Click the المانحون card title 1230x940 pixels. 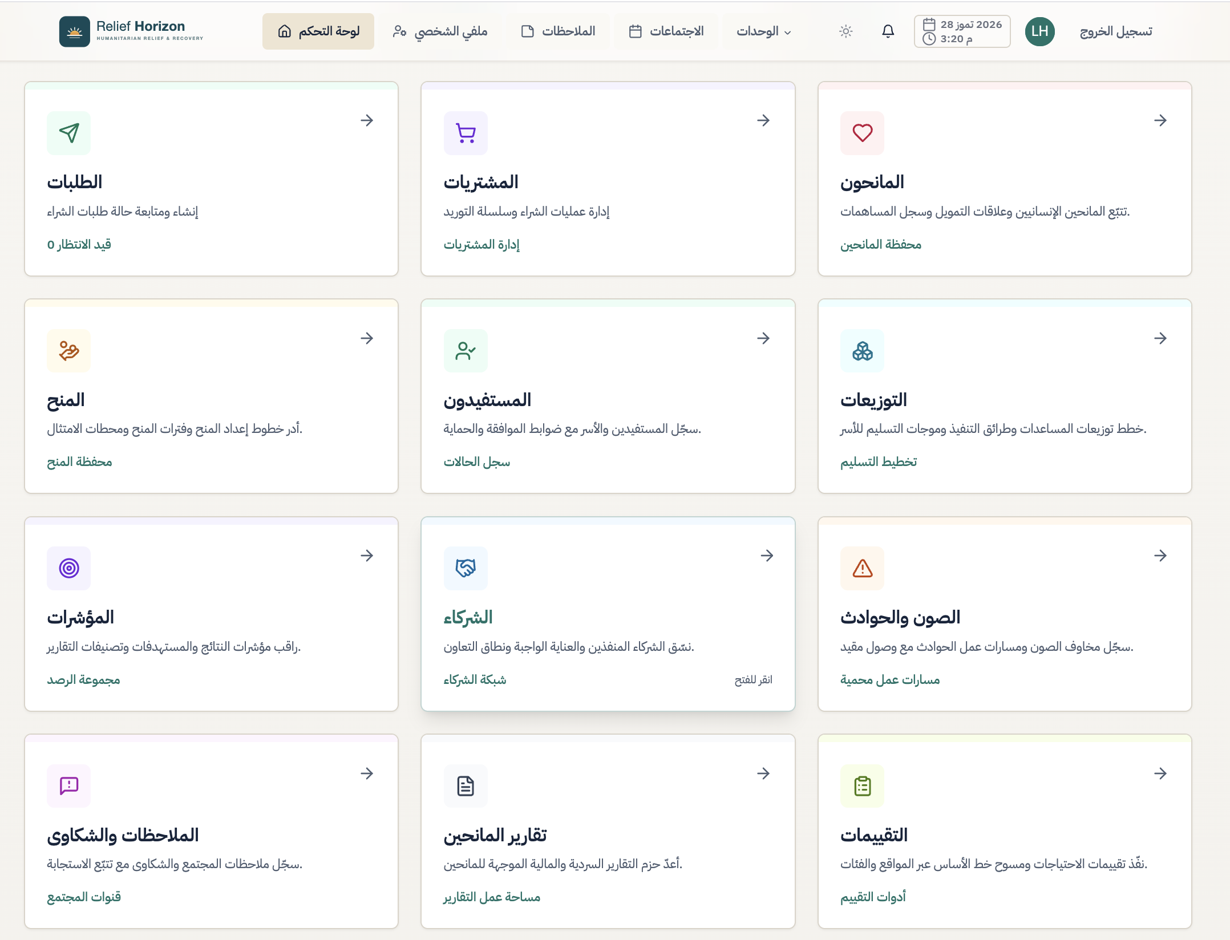[872, 183]
